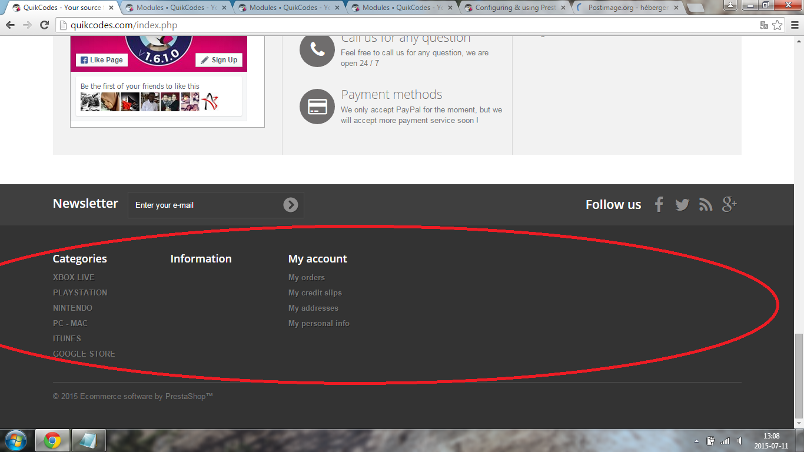Viewport: 804px width, 452px height.
Task: Click the power plug tray icon
Action: tap(710, 441)
